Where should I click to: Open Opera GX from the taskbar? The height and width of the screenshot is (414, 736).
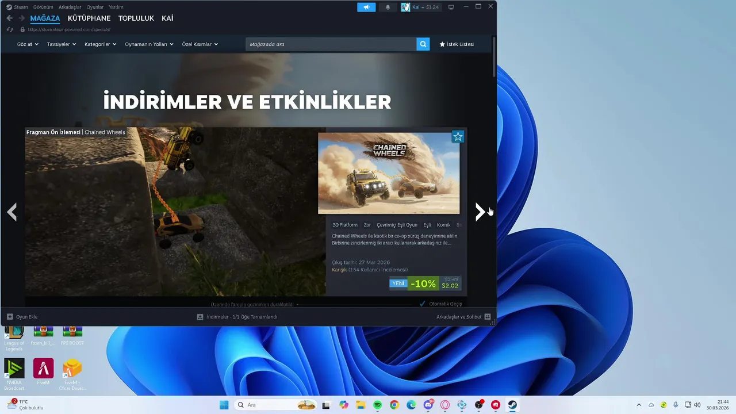point(445,405)
